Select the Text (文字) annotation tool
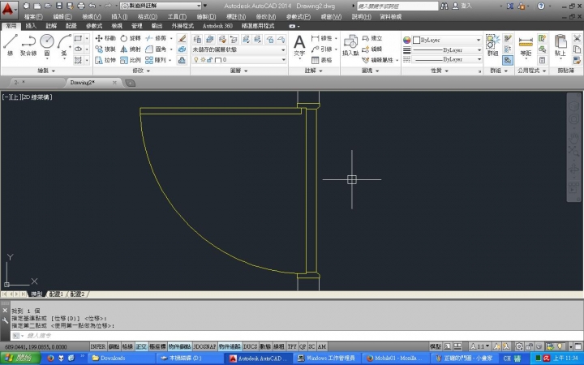The image size is (584, 365). pyautogui.click(x=299, y=46)
